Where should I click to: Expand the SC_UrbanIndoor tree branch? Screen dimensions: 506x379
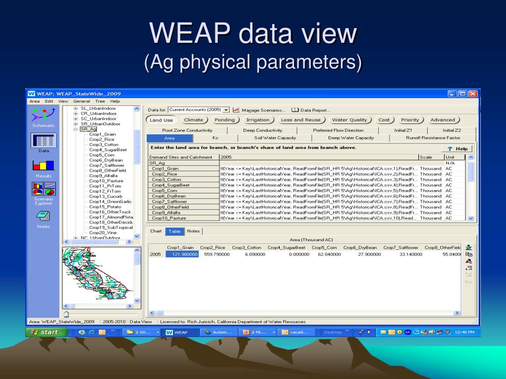[76, 119]
